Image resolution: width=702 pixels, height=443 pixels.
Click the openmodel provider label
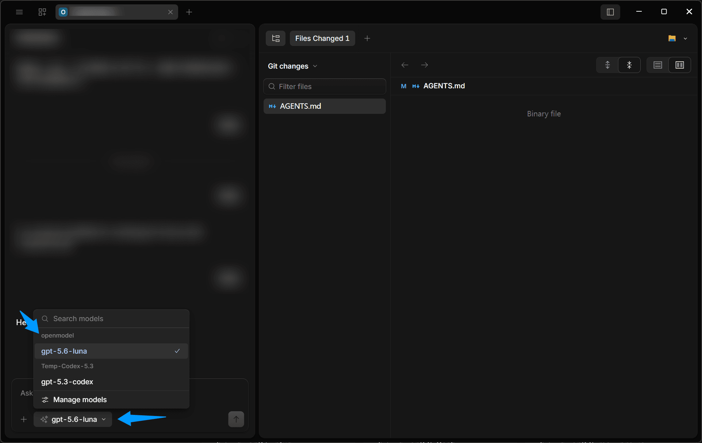(x=57, y=335)
